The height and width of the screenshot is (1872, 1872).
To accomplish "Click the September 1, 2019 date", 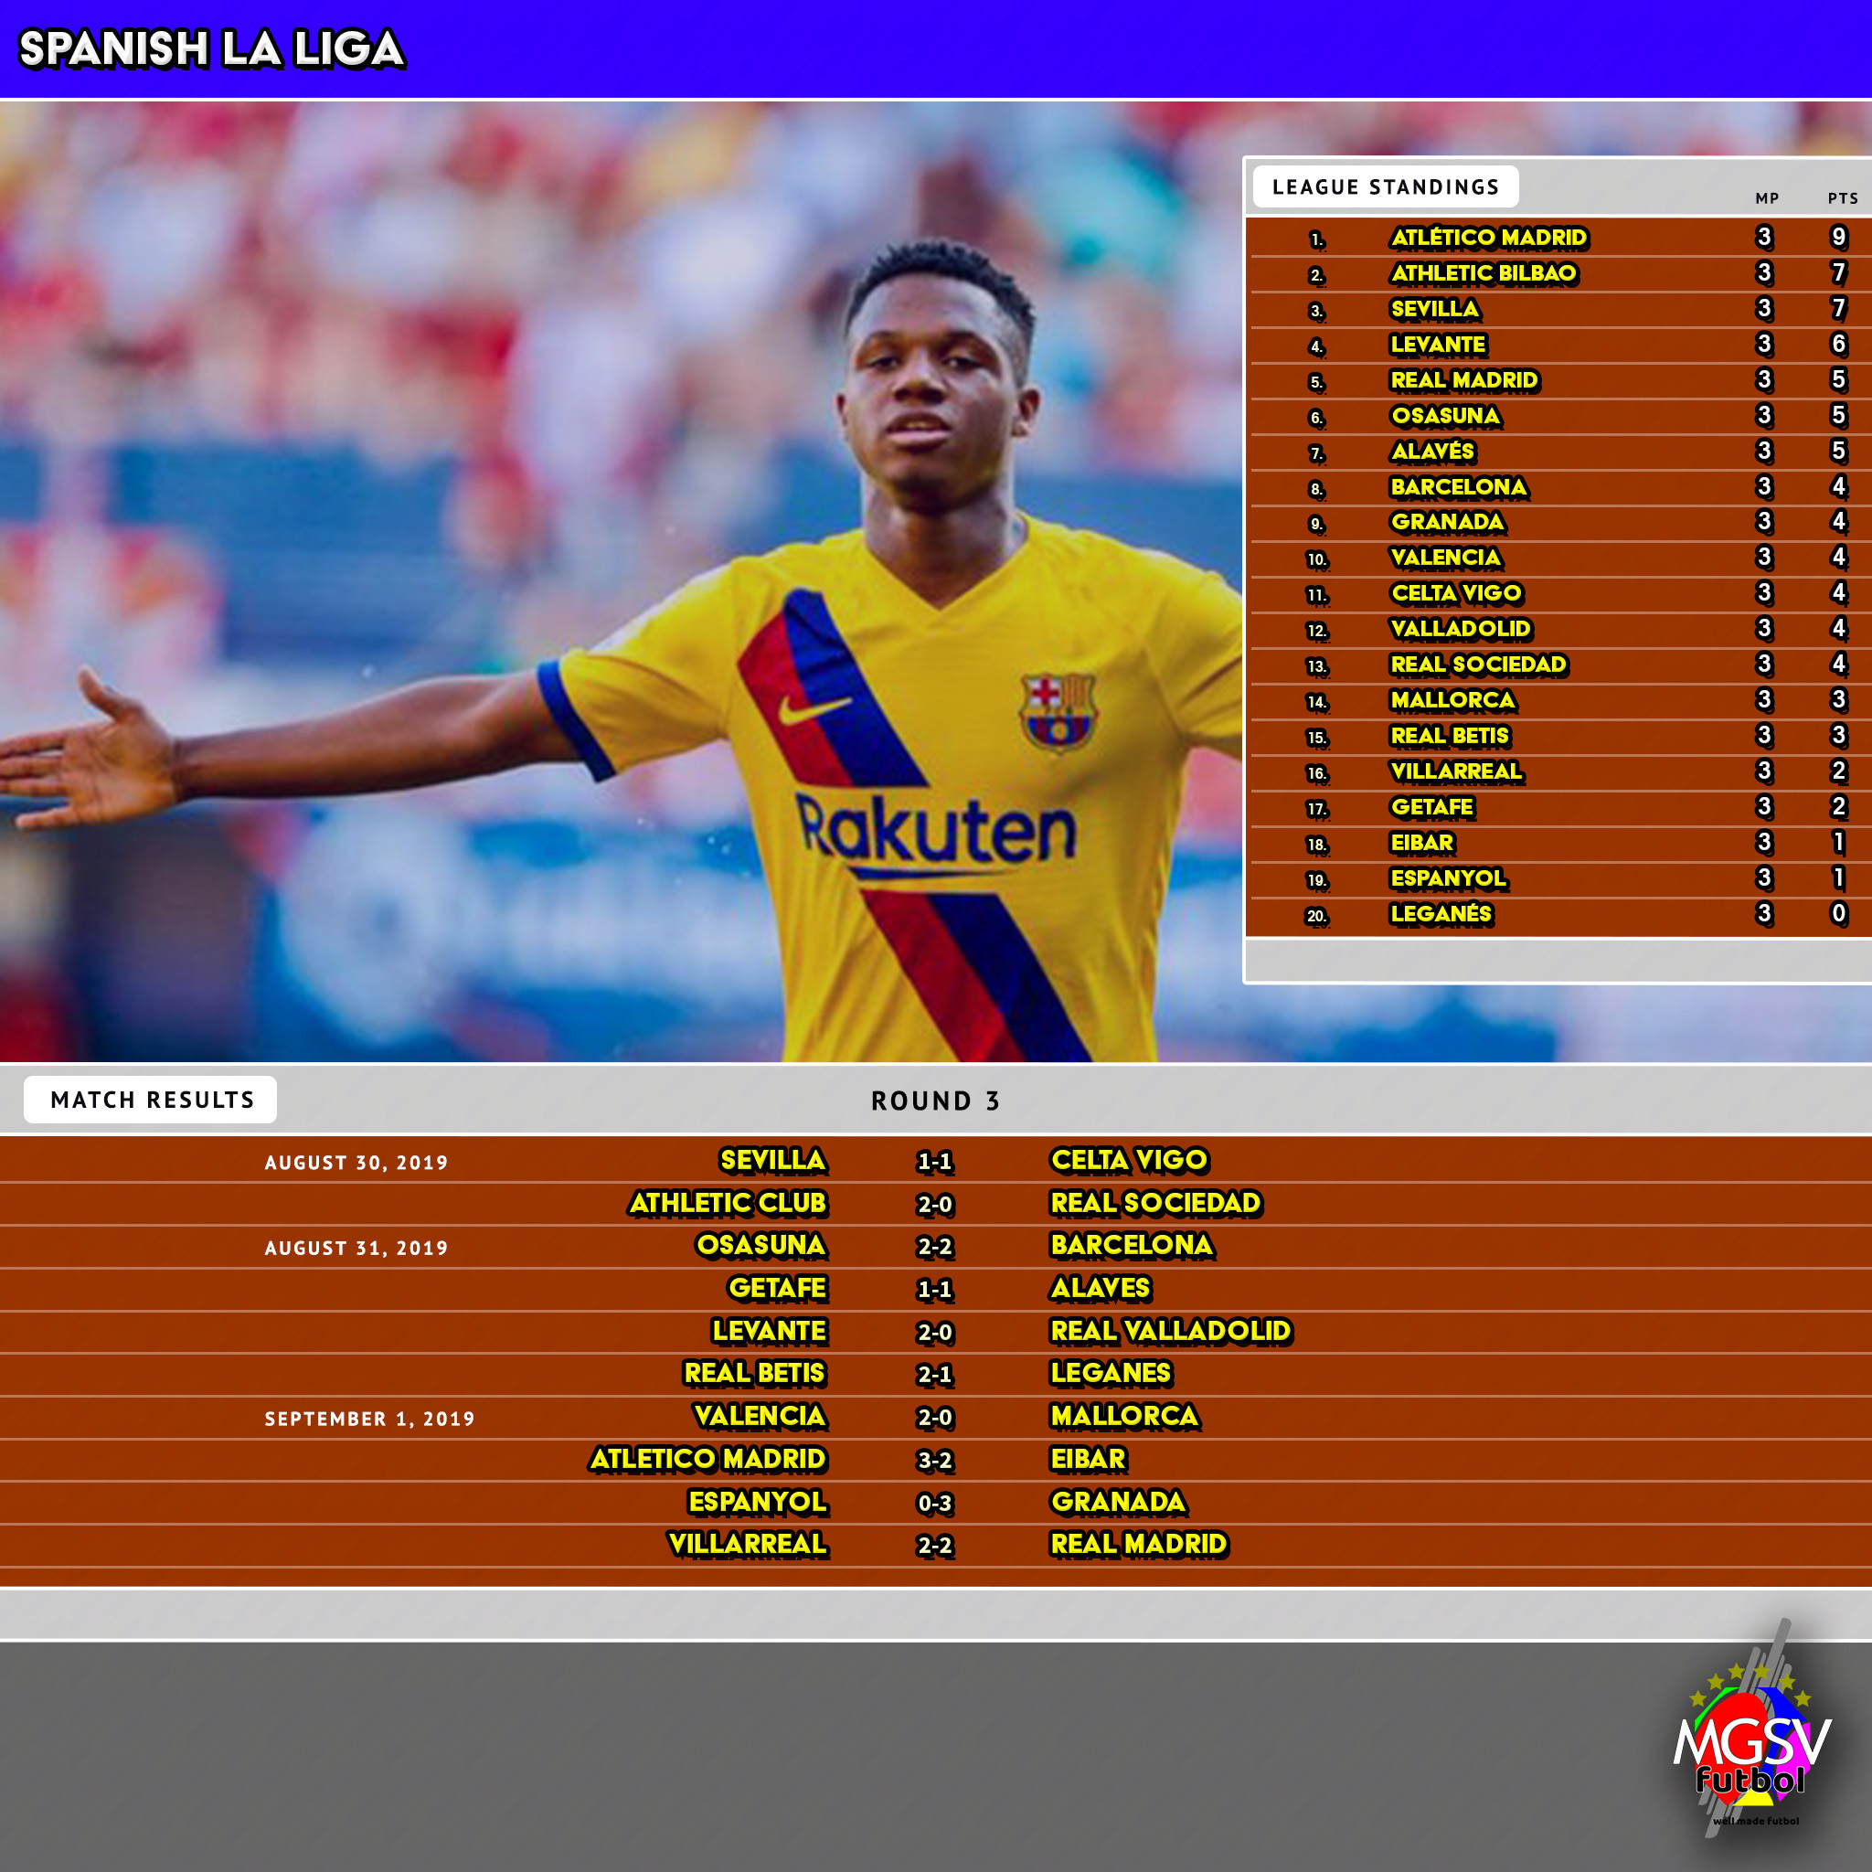I will [370, 1419].
